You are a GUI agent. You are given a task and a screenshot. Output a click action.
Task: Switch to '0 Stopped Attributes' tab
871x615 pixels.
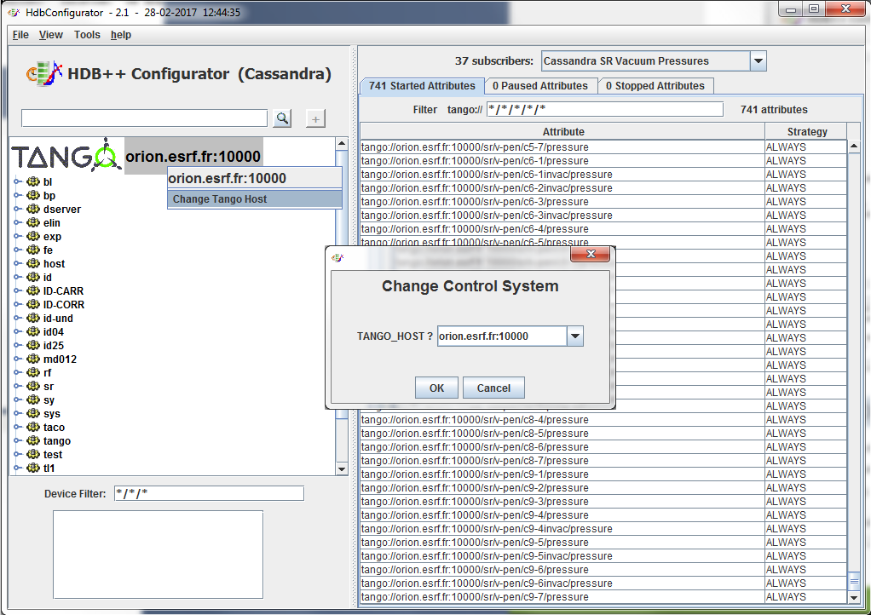coord(655,86)
